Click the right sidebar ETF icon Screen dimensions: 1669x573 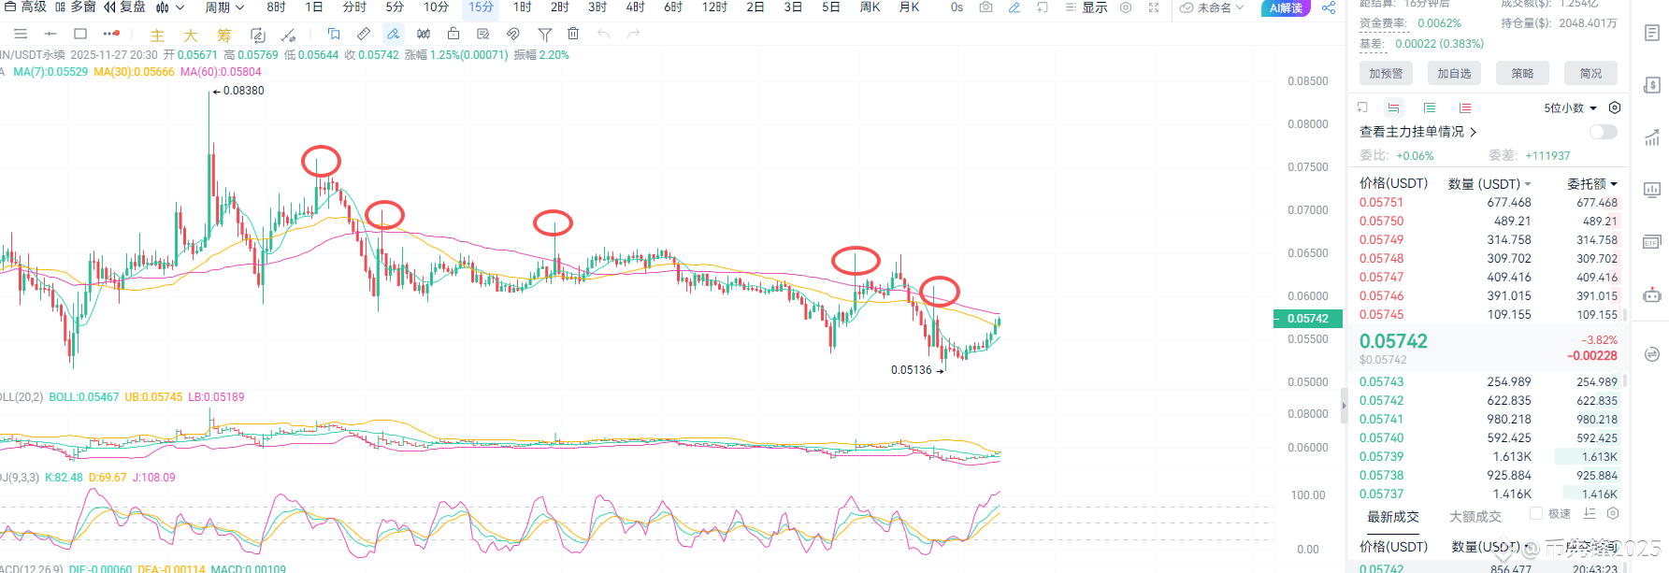1652,242
